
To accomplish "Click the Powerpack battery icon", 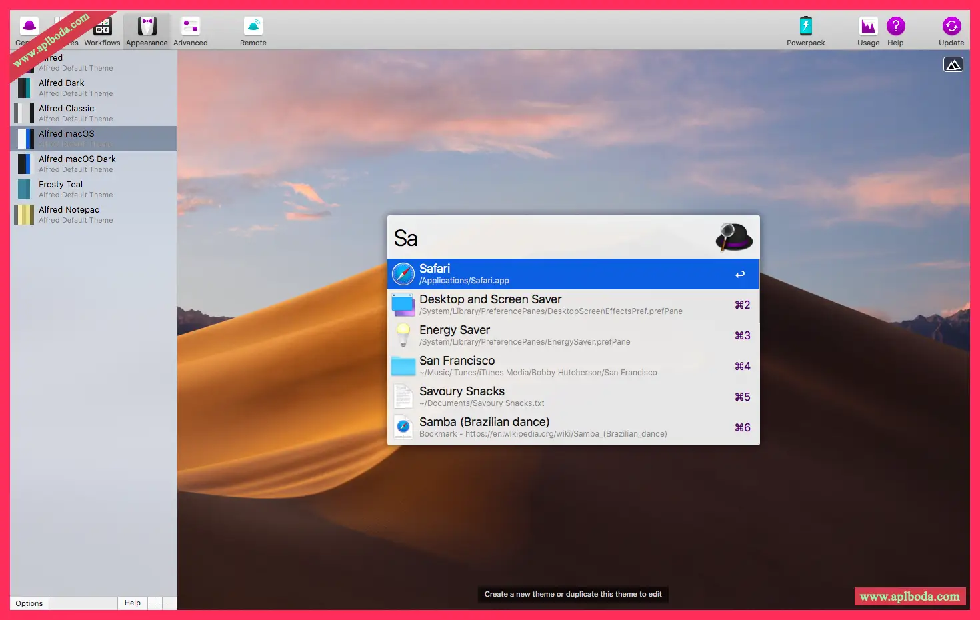I will [805, 27].
